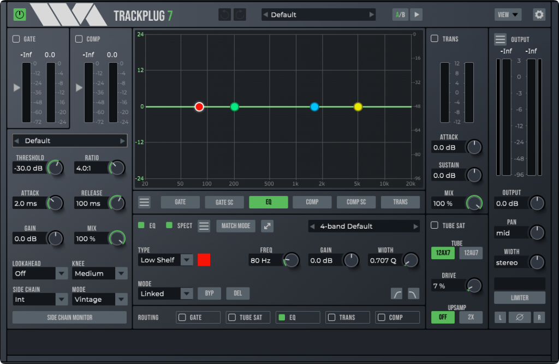Click the Side Chain Monitor button
The height and width of the screenshot is (364, 559).
pyautogui.click(x=69, y=317)
